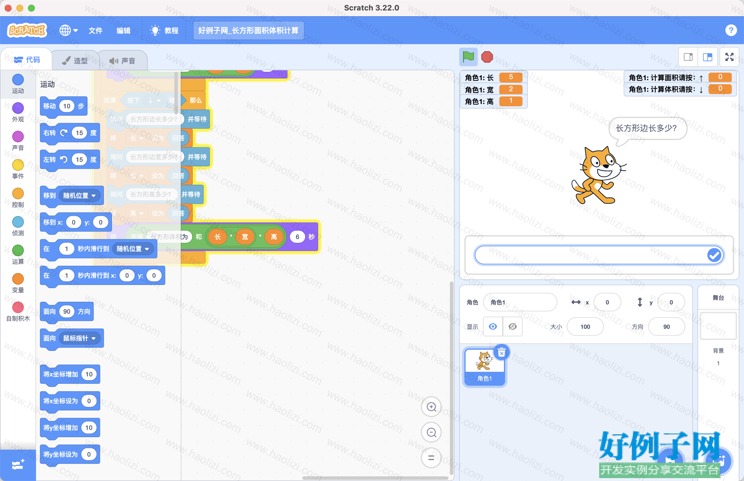Screen dimensions: 744x481
Task: Click the 计算面积请按 ↑ monitor
Action: [680, 78]
